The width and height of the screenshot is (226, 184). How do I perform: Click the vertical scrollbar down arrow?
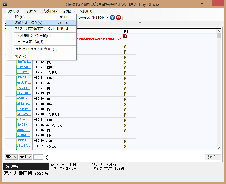[219, 148]
